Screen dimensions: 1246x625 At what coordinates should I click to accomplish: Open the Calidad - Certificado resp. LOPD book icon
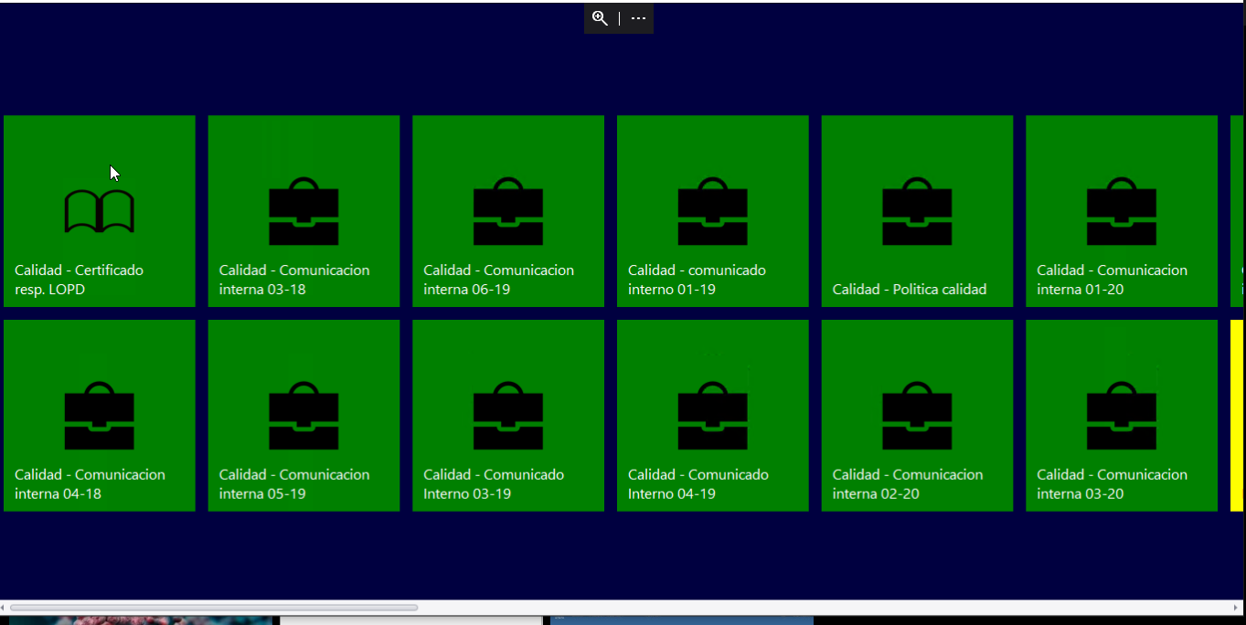[x=99, y=211]
